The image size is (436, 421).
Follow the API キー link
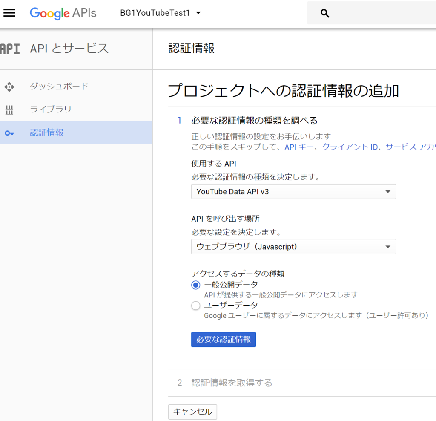(x=299, y=147)
